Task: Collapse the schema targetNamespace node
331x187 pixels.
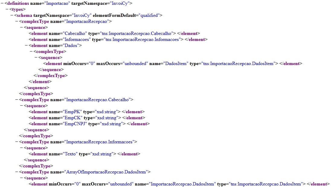Action: point(12,15)
